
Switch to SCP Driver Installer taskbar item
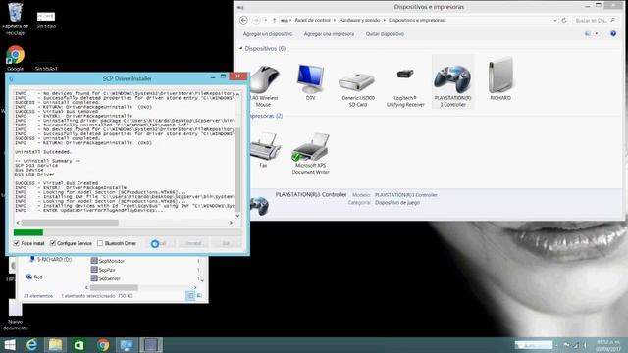(150, 345)
